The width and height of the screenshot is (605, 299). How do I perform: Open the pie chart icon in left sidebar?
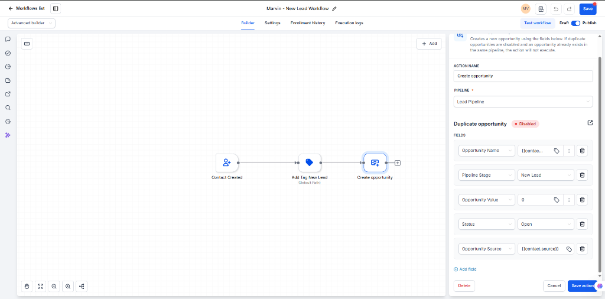[8, 67]
